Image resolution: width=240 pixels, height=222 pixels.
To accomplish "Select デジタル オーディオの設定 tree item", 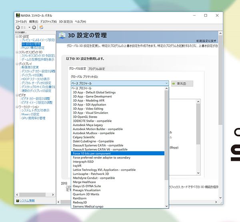I will 36,83.
